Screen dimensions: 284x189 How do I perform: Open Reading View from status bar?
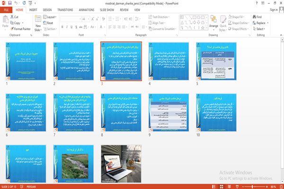pyautogui.click(x=229, y=187)
